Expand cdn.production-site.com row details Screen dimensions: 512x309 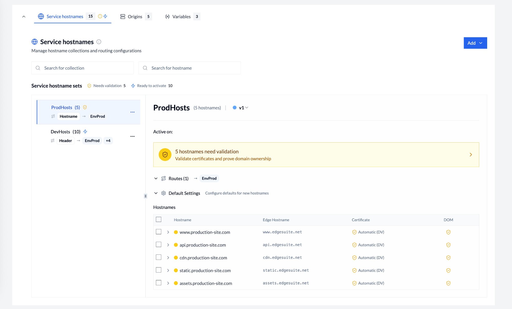(168, 258)
